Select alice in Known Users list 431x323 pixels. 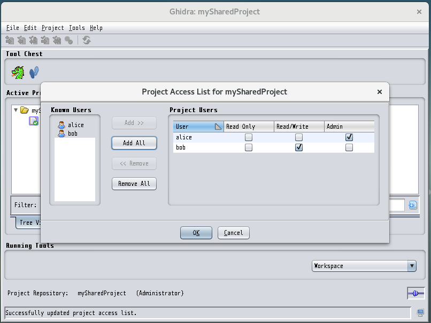pyautogui.click(x=75, y=125)
